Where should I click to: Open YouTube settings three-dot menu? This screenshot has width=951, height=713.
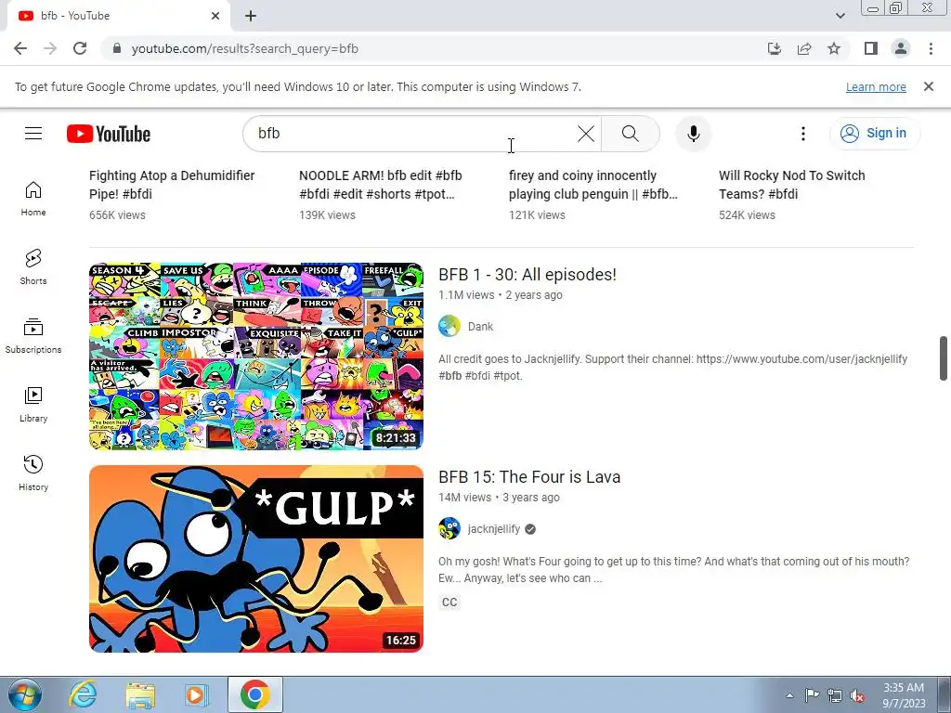[x=803, y=134]
